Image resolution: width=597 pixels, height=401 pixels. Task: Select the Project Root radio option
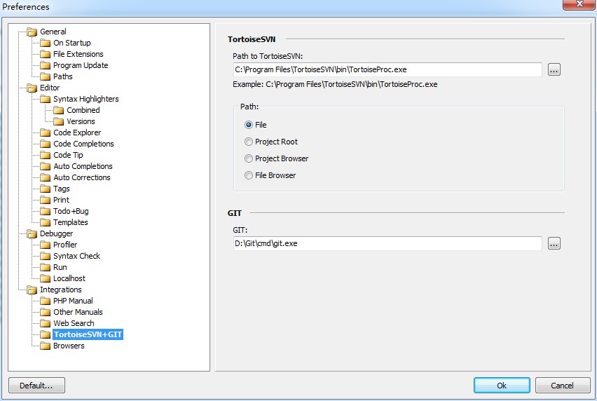click(x=249, y=142)
